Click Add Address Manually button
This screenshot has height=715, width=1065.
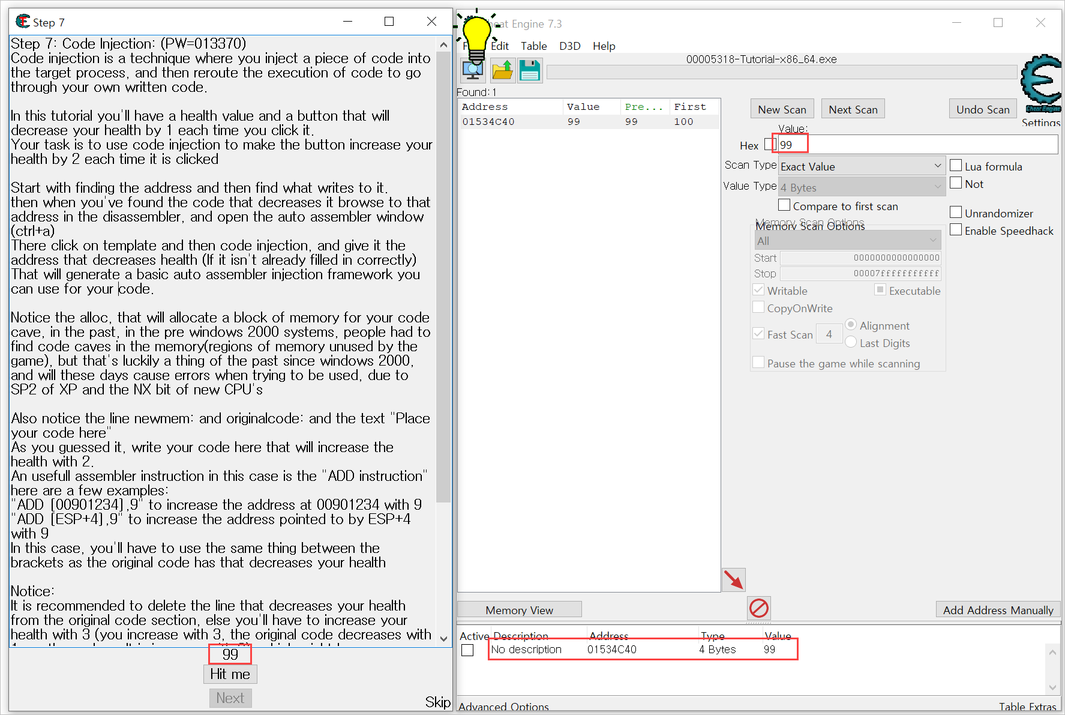point(998,610)
